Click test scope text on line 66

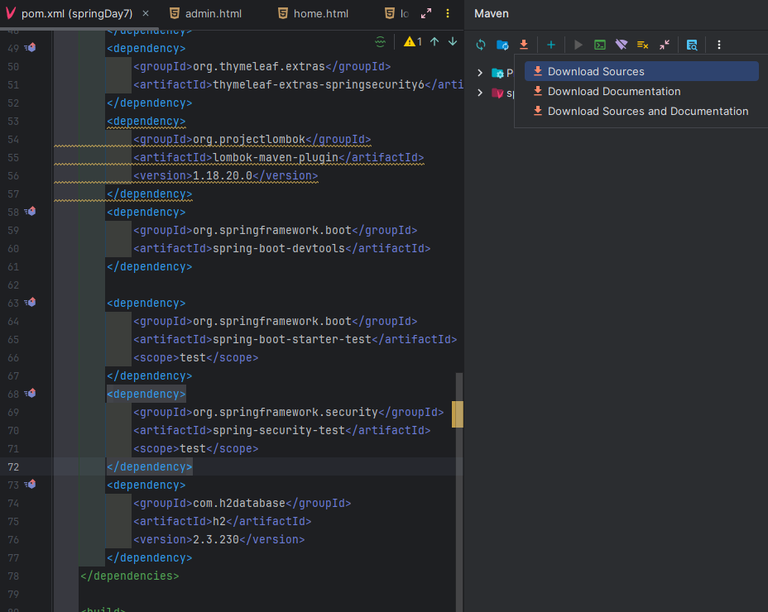[193, 358]
